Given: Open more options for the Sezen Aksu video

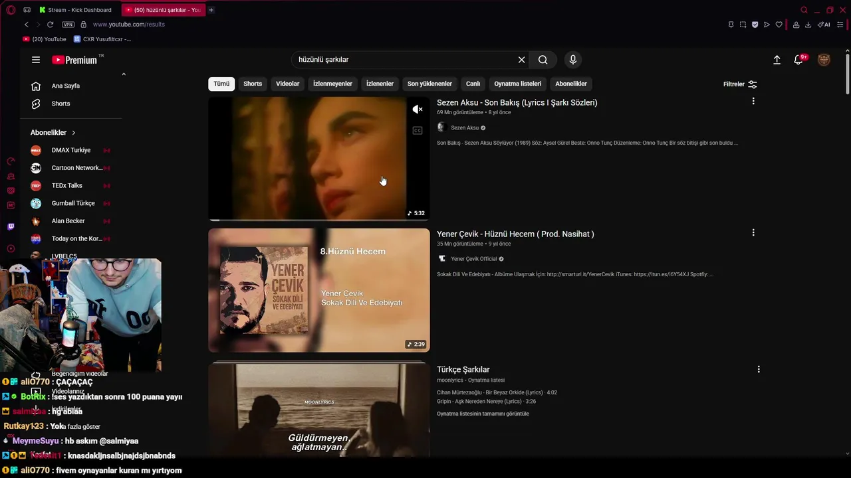Looking at the screenshot, I should [x=753, y=101].
